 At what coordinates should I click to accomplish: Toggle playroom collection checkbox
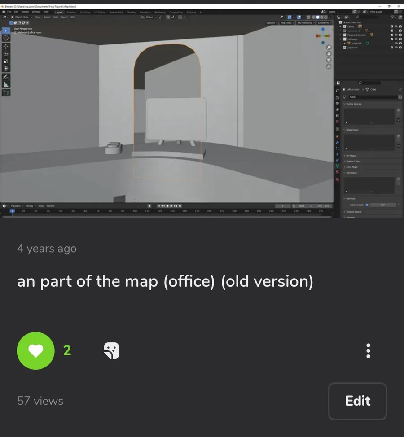tap(392, 48)
